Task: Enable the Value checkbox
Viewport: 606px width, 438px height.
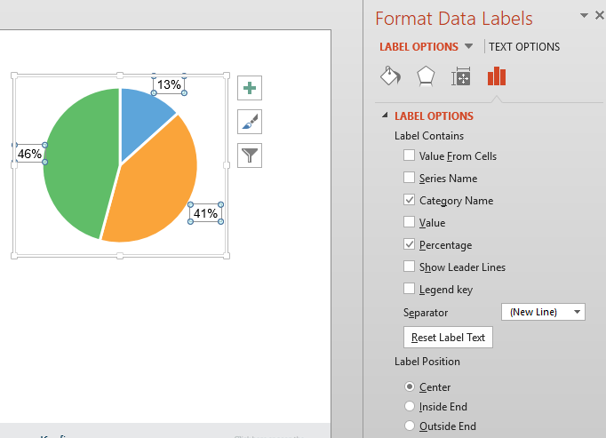Action: tap(409, 222)
